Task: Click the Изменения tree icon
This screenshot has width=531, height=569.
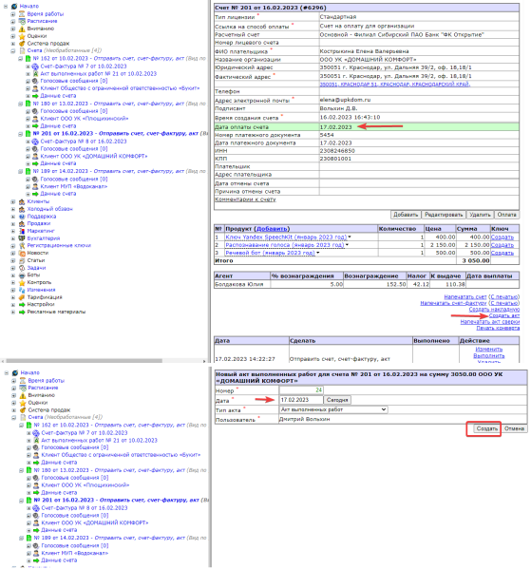Action: click(x=22, y=290)
